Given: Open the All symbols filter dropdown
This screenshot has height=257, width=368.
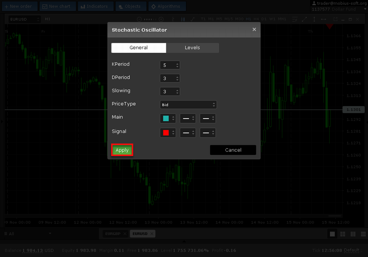Looking at the screenshot, I should 28,234.
